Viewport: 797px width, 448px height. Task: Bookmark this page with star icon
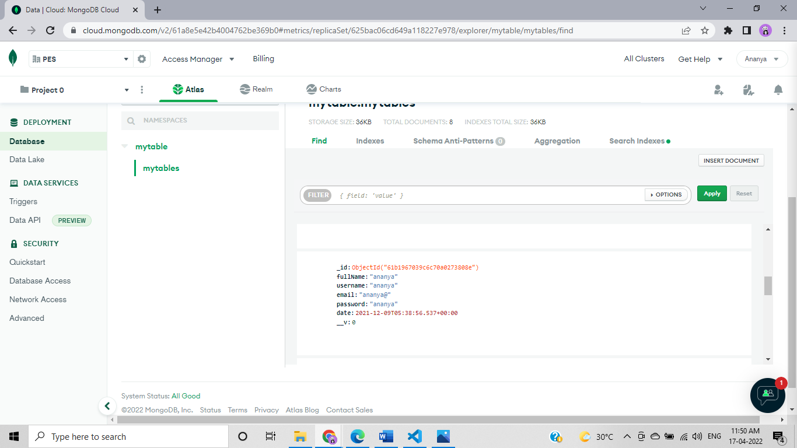pyautogui.click(x=705, y=30)
